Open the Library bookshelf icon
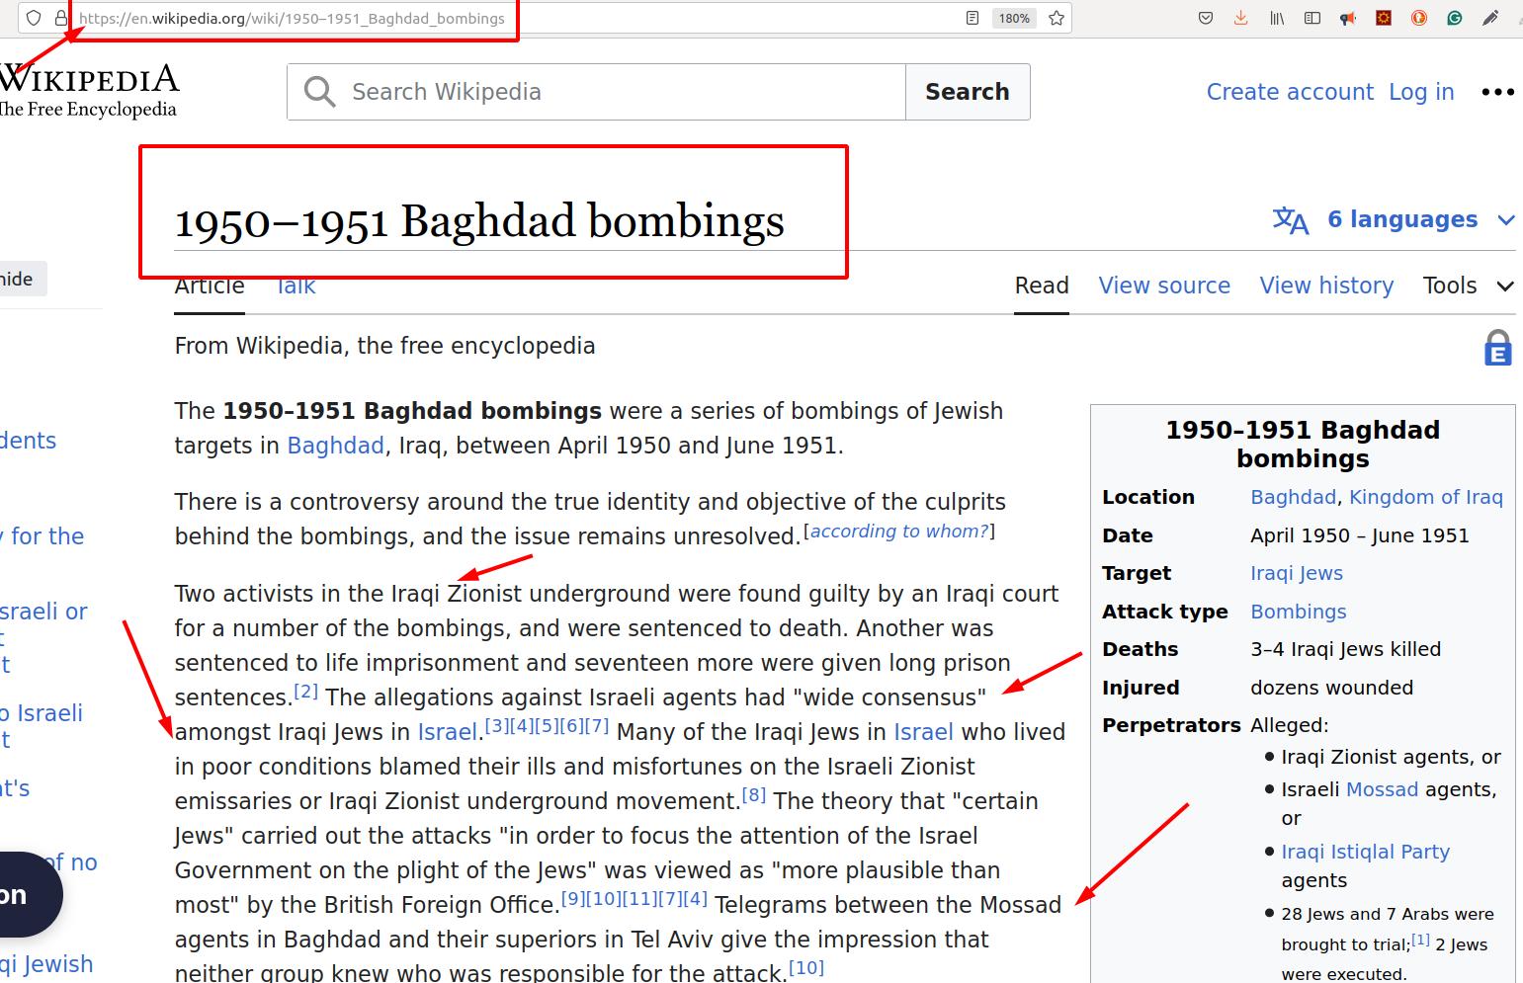This screenshot has width=1523, height=983. pyautogui.click(x=1277, y=18)
